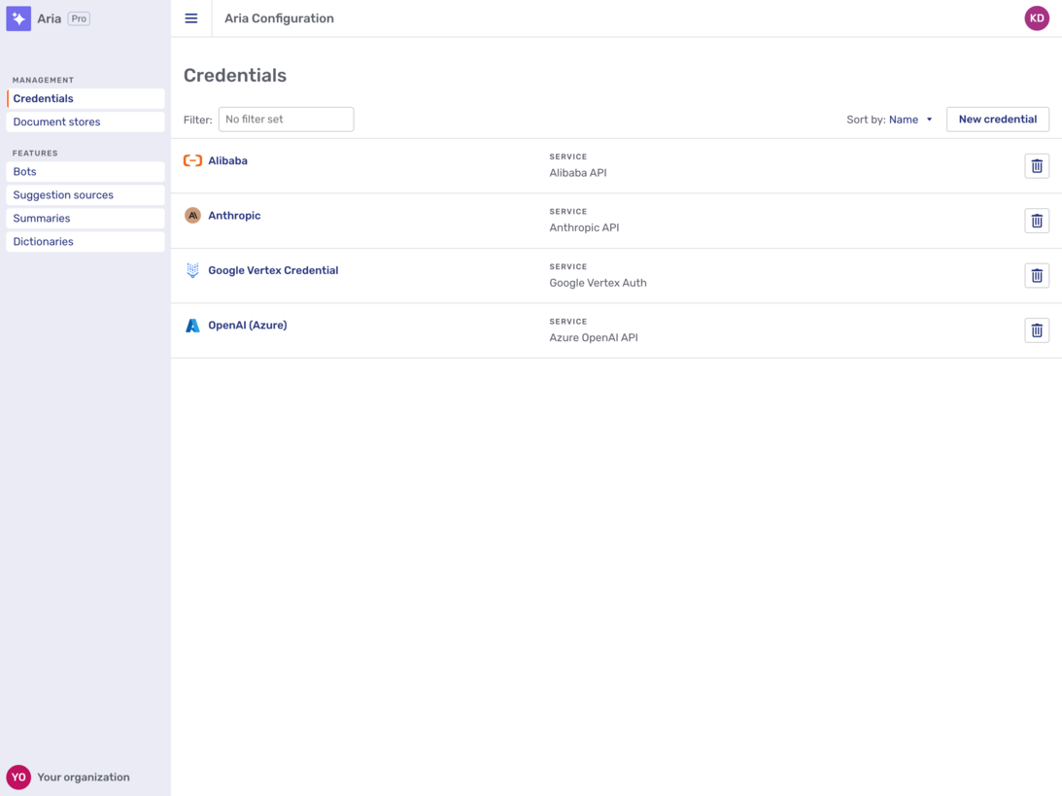Screen dimensions: 1062x796
Task: Click the Aria sparkle logo icon
Action: click(x=18, y=17)
